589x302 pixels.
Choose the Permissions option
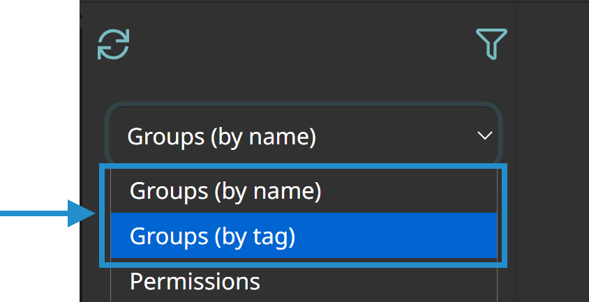pos(304,280)
